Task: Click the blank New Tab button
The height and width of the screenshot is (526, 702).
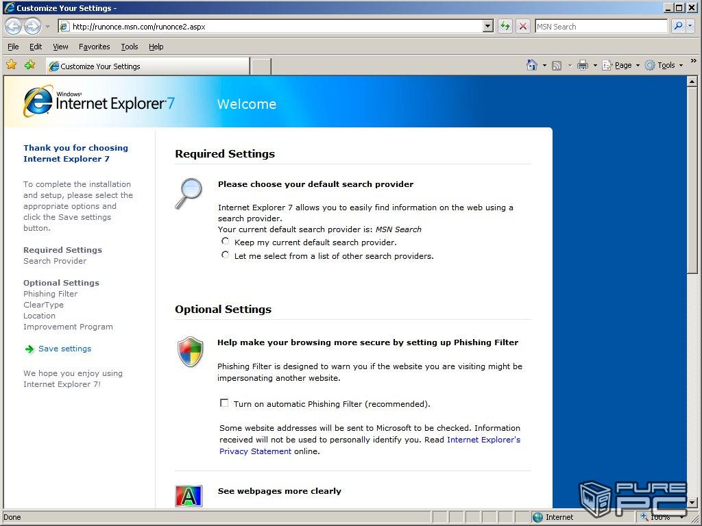Action: point(261,66)
